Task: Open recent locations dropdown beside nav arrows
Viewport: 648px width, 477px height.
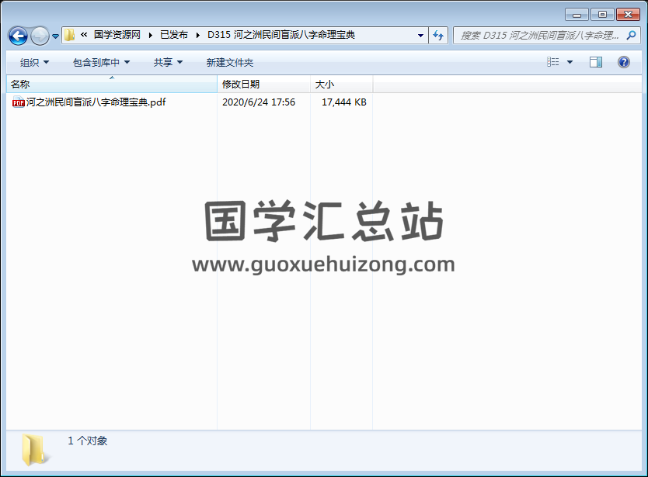Action: [x=55, y=36]
